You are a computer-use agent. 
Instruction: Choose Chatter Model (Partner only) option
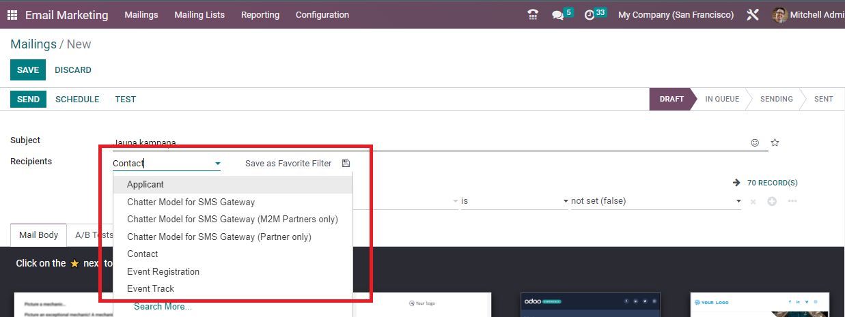[233, 237]
